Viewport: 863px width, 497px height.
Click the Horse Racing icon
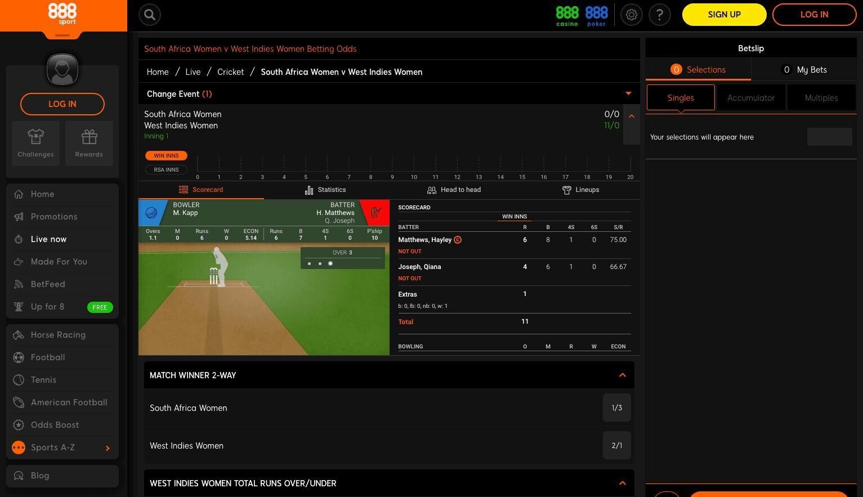(x=19, y=335)
